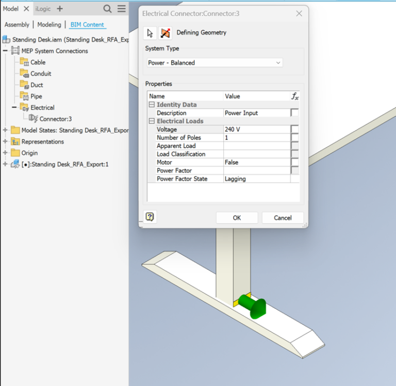The height and width of the screenshot is (386, 396).
Task: Click the Conduit folder icon
Action: pyautogui.click(x=25, y=73)
